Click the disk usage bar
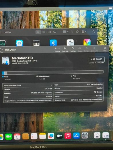Viewport: 113px width, 150px height. [53, 73]
